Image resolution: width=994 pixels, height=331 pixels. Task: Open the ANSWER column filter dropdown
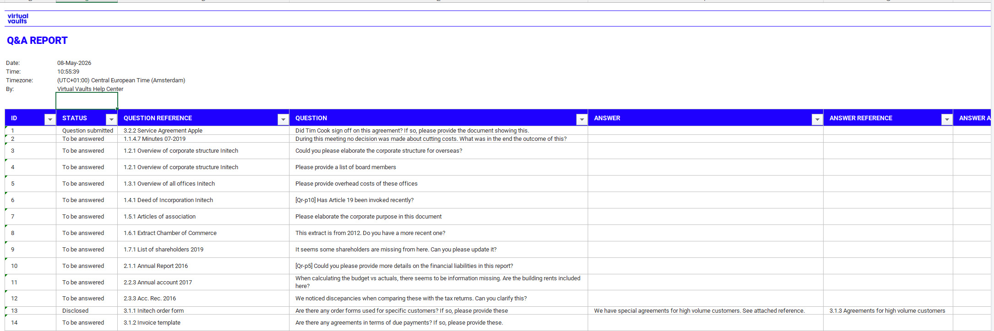pyautogui.click(x=817, y=119)
